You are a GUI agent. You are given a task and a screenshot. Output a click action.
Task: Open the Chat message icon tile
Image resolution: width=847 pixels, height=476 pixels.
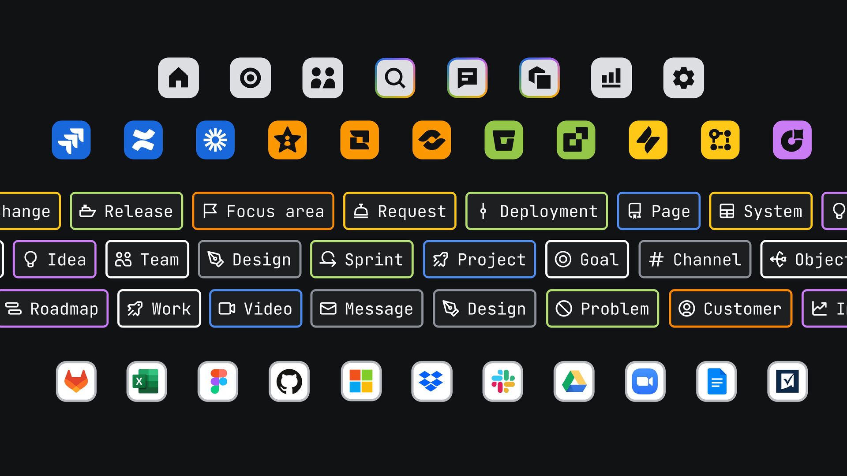tap(467, 78)
